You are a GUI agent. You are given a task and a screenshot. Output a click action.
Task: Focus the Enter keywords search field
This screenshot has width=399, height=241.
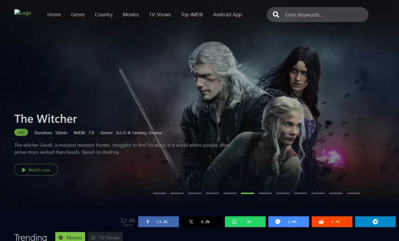tap(323, 15)
